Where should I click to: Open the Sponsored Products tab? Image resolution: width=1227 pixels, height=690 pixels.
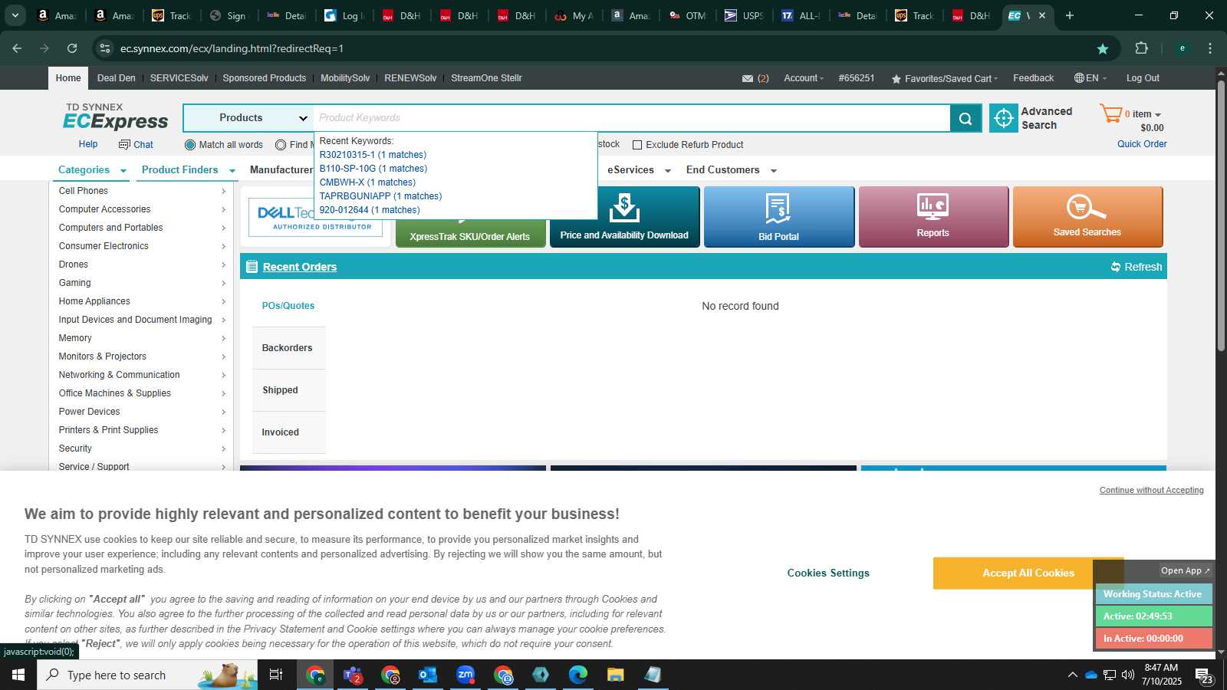coord(265,78)
